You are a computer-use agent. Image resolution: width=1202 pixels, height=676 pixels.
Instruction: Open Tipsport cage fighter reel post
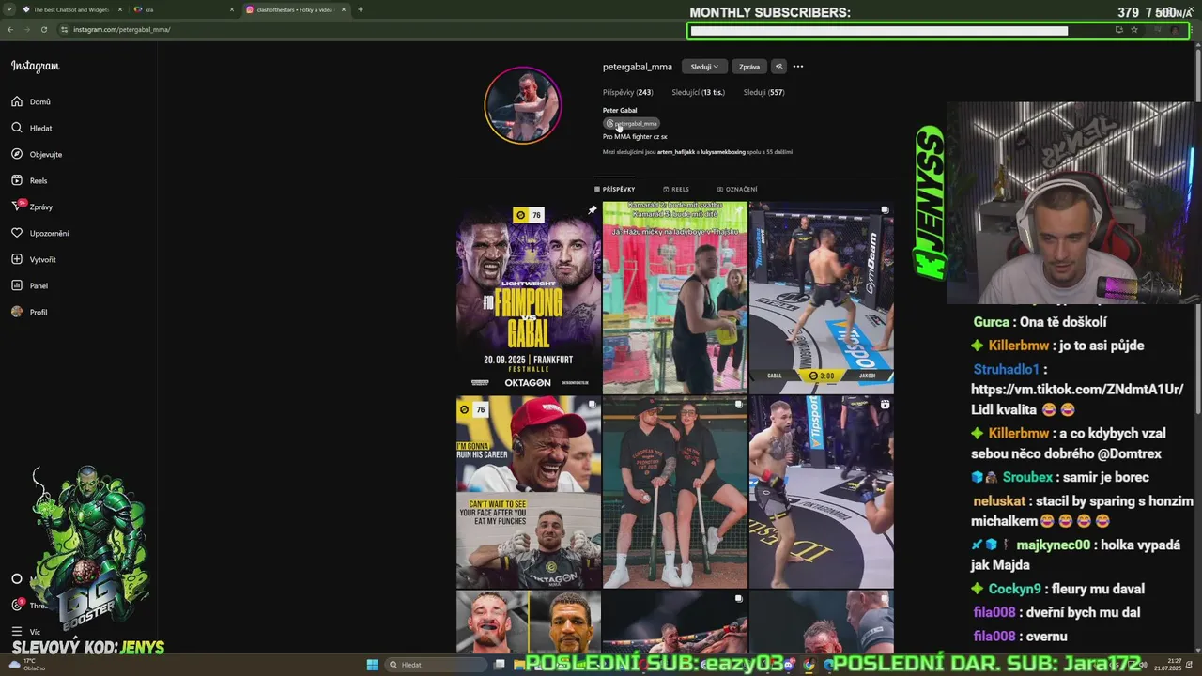pyautogui.click(x=822, y=492)
